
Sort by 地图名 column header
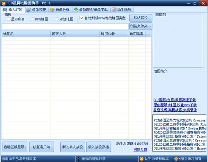click(26, 34)
